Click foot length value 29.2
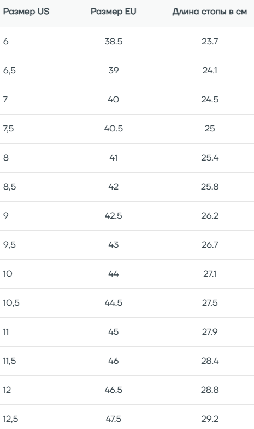The image size is (254, 429). (210, 419)
